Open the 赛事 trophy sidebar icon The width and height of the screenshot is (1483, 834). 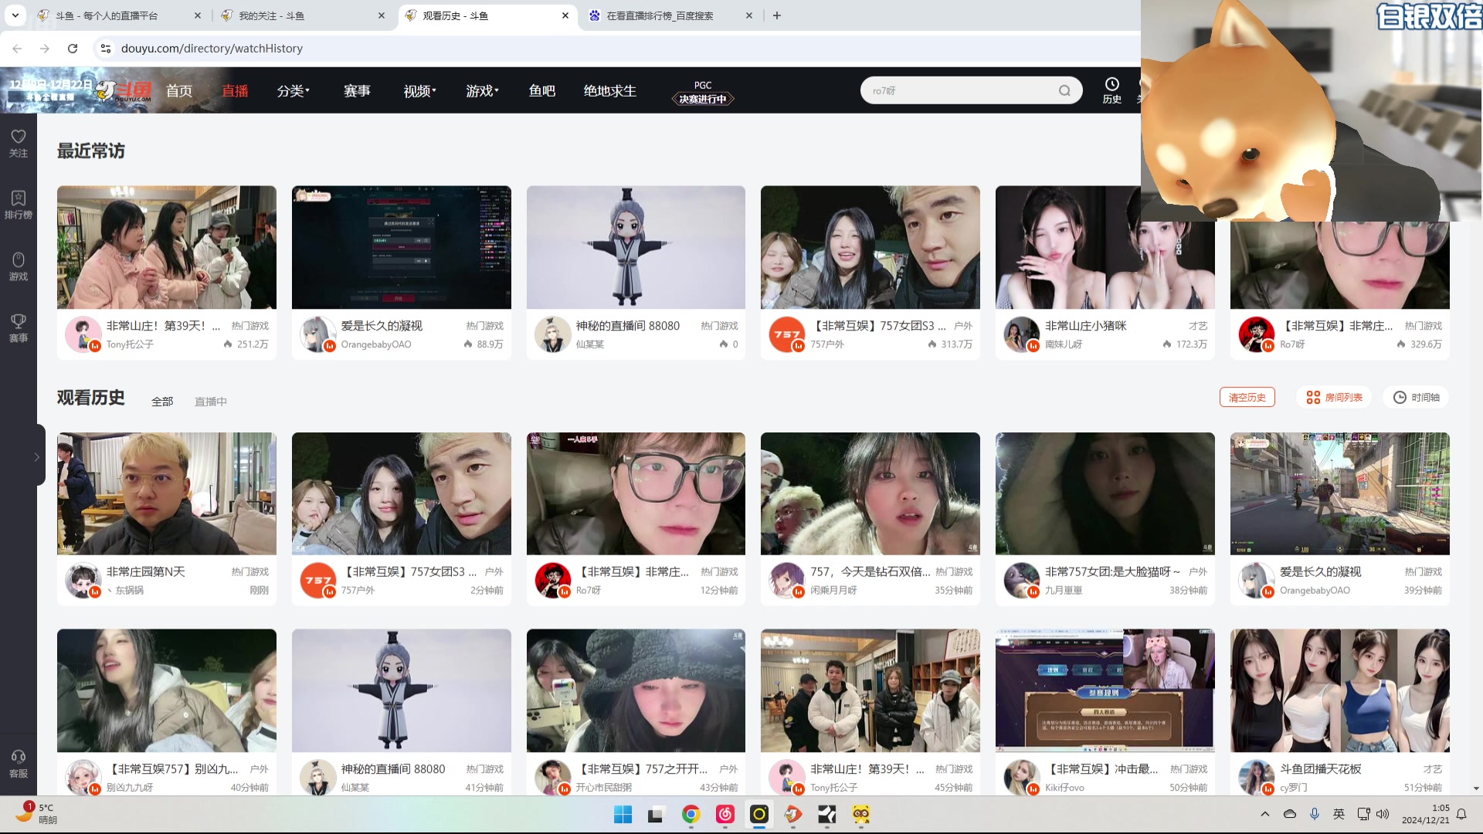19,328
